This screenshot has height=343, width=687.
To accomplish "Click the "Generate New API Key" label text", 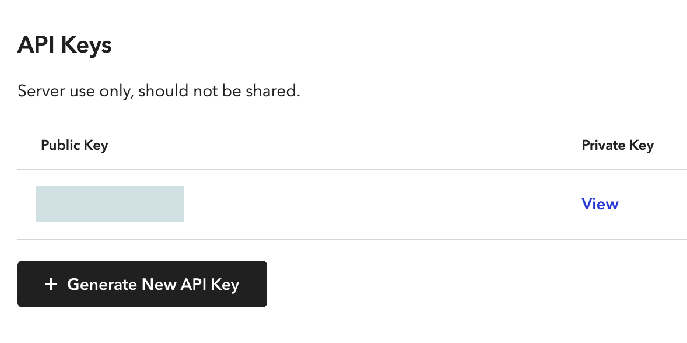I will point(153,284).
